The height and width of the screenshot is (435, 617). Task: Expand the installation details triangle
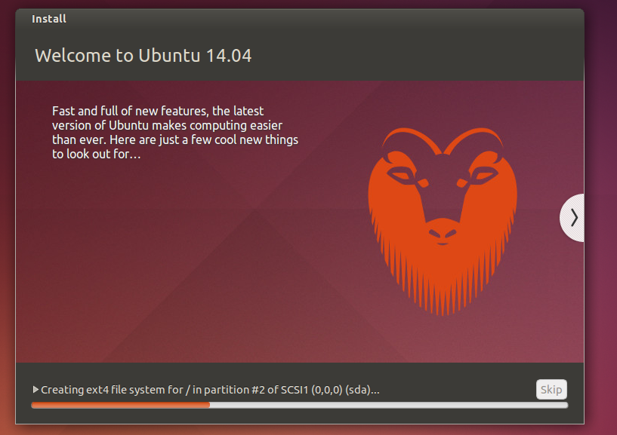tap(35, 390)
